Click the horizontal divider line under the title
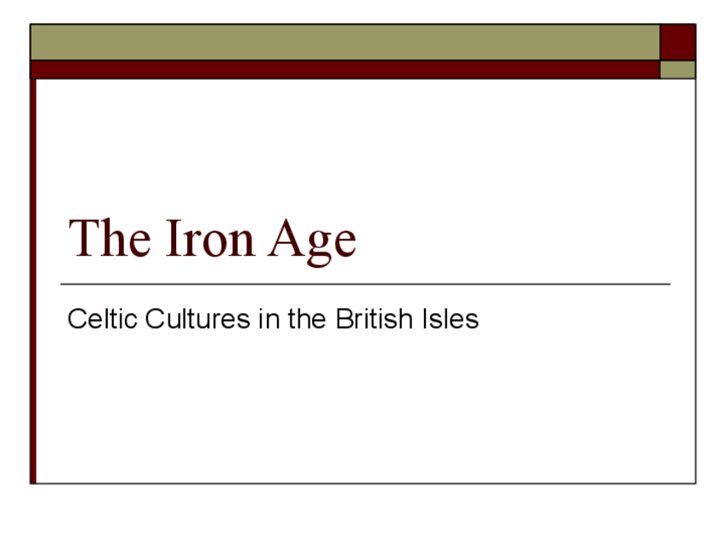The width and height of the screenshot is (725, 544). [365, 284]
